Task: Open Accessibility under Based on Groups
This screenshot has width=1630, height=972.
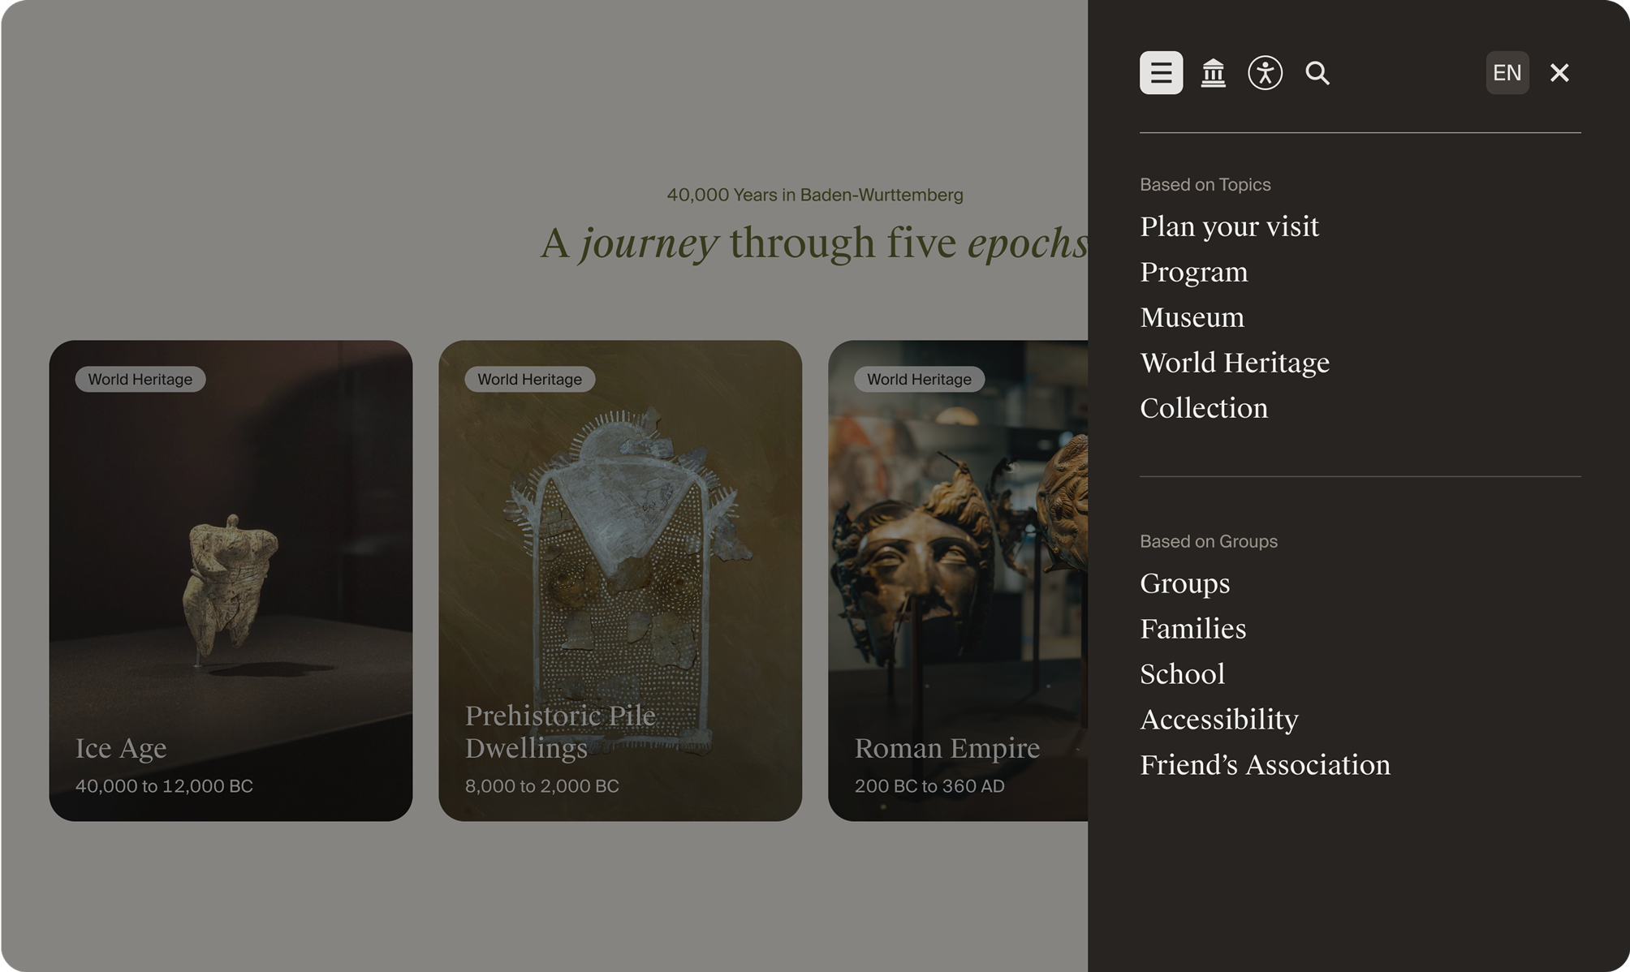Action: [1218, 720]
